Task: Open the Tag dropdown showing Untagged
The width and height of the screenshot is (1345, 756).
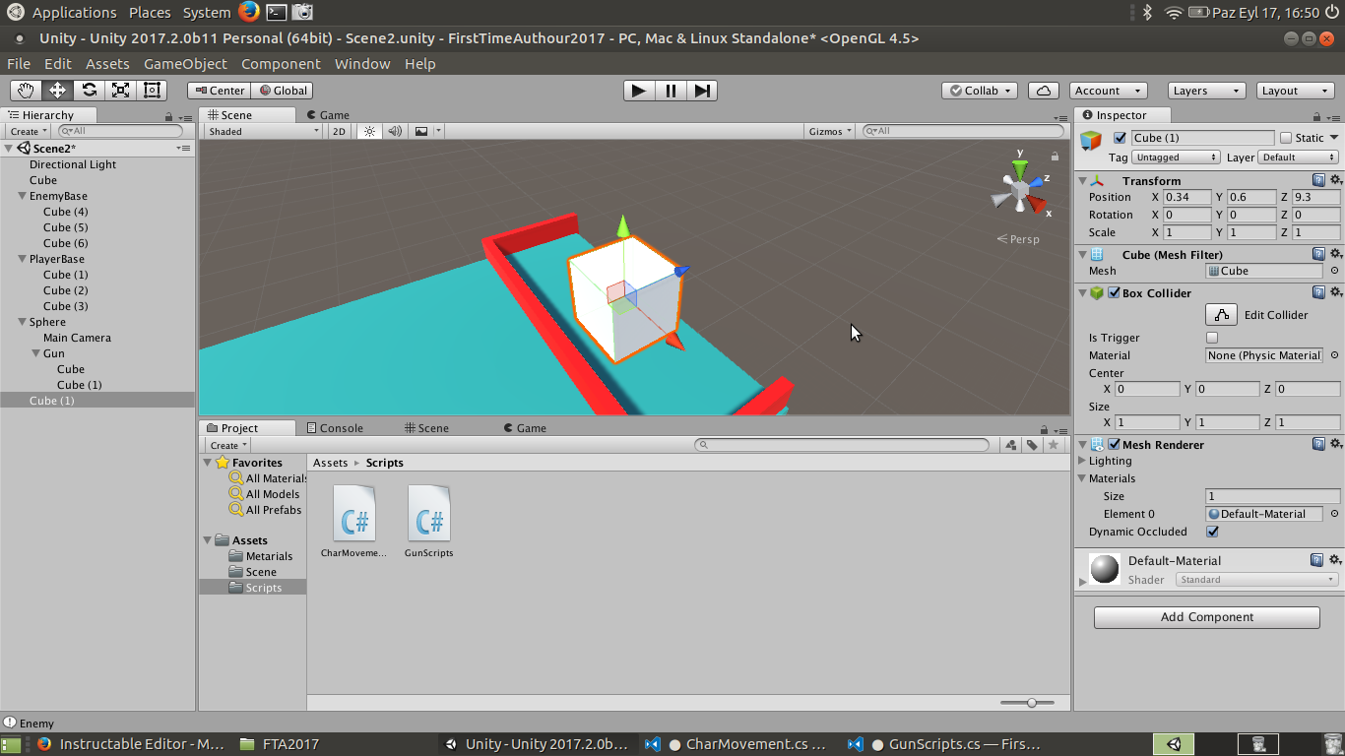Action: pos(1177,157)
